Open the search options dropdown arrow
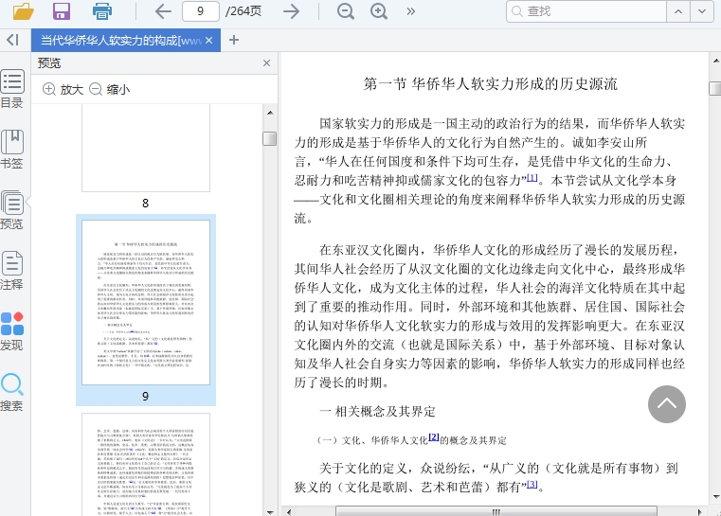Viewport: 721px width, 516px height. click(x=702, y=11)
